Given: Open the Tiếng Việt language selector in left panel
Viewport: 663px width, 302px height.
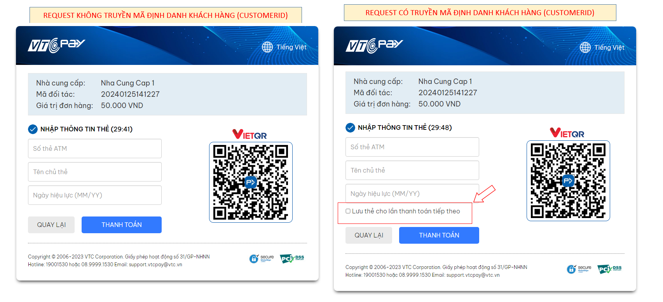Looking at the screenshot, I should 284,47.
